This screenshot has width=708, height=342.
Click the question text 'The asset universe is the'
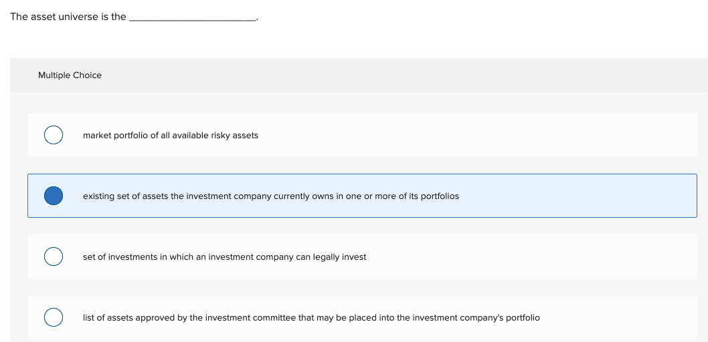pyautogui.click(x=68, y=17)
